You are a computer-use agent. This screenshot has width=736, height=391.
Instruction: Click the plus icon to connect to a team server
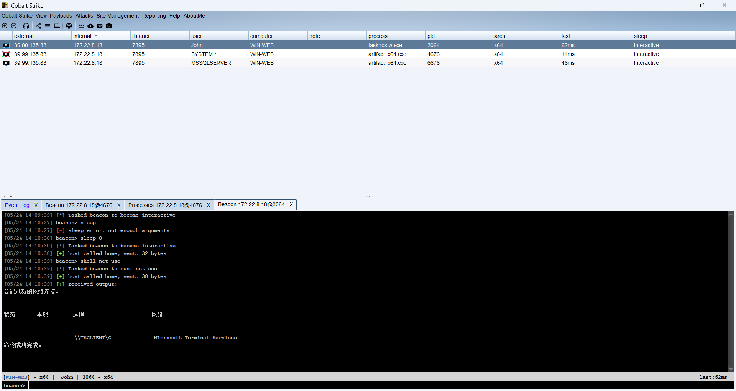5,26
